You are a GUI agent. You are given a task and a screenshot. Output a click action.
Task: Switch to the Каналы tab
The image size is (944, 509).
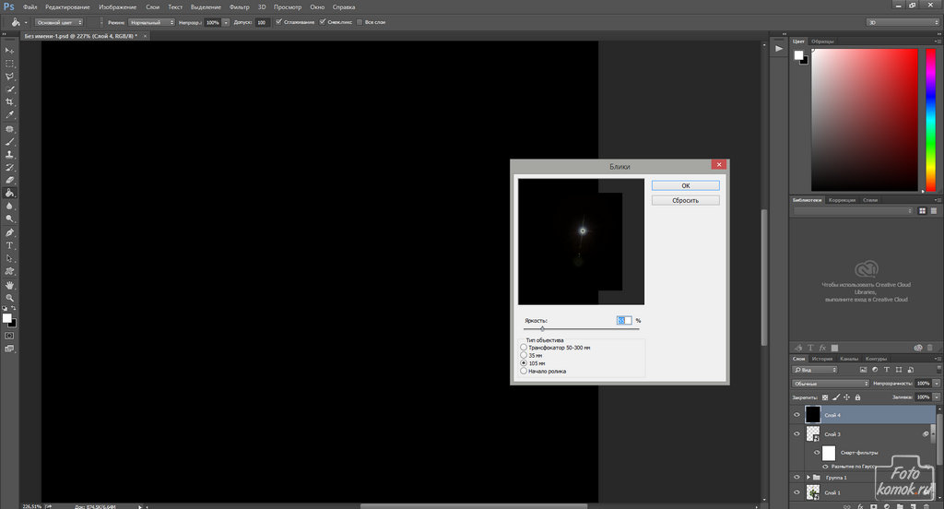point(848,359)
